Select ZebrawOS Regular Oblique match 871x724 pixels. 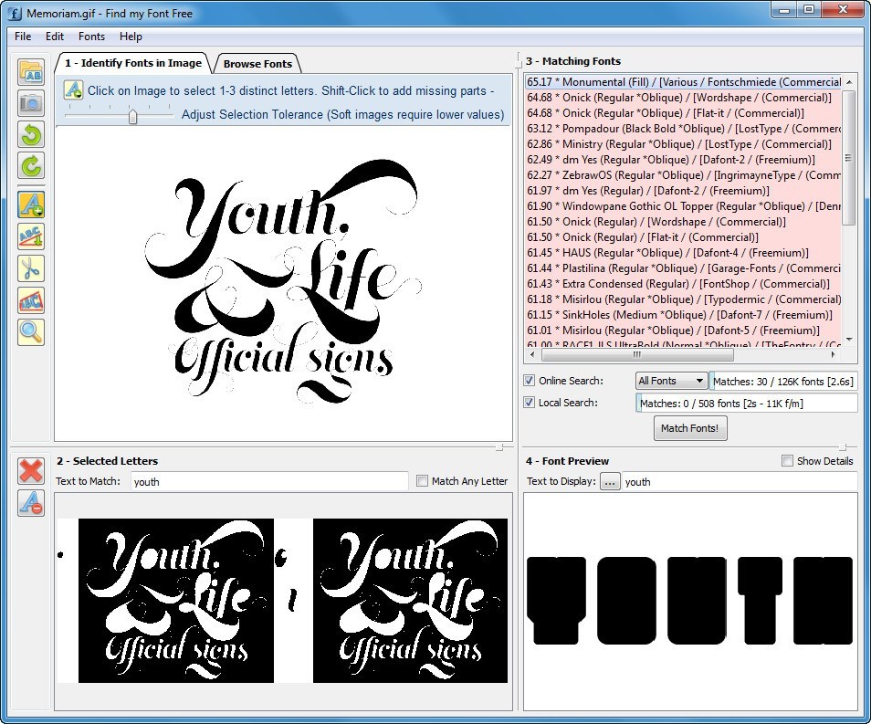(683, 175)
